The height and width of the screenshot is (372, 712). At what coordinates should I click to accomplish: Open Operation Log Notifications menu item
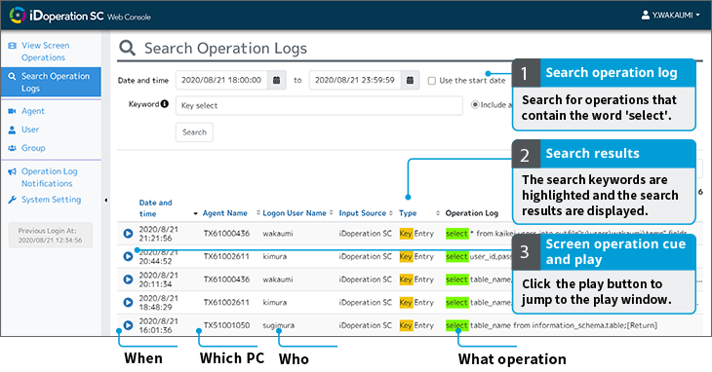coord(49,177)
